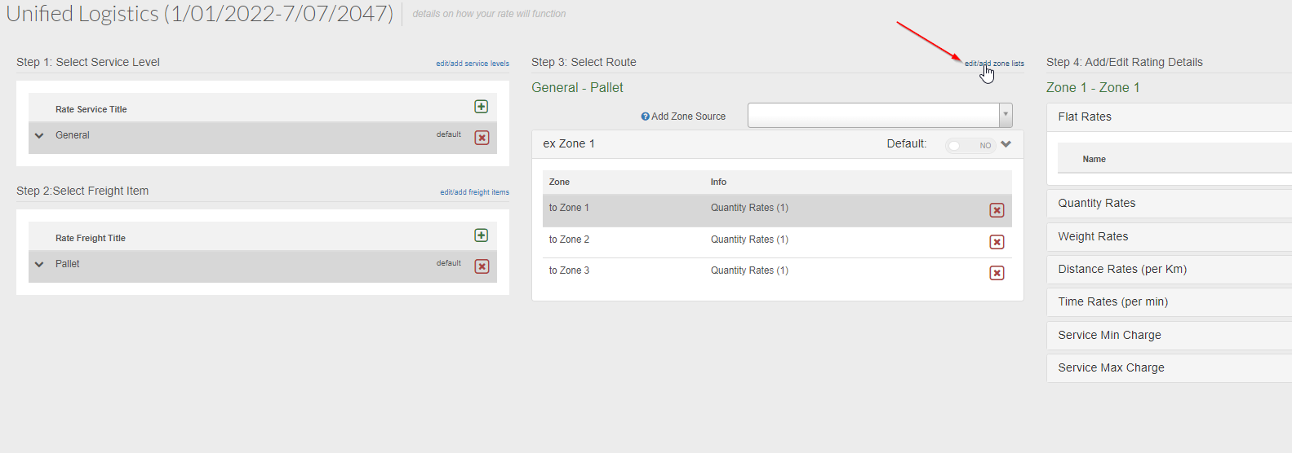Click the Add Zone Source help icon

645,117
